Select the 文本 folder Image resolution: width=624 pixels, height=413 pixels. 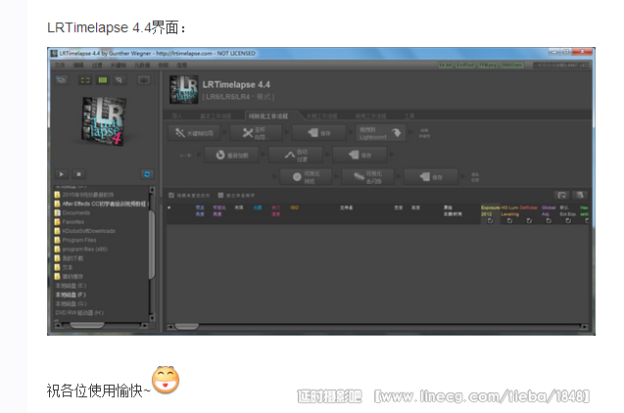click(64, 267)
